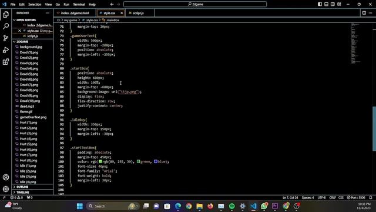Click the Explorer more actions ellipsis

pos(48,13)
